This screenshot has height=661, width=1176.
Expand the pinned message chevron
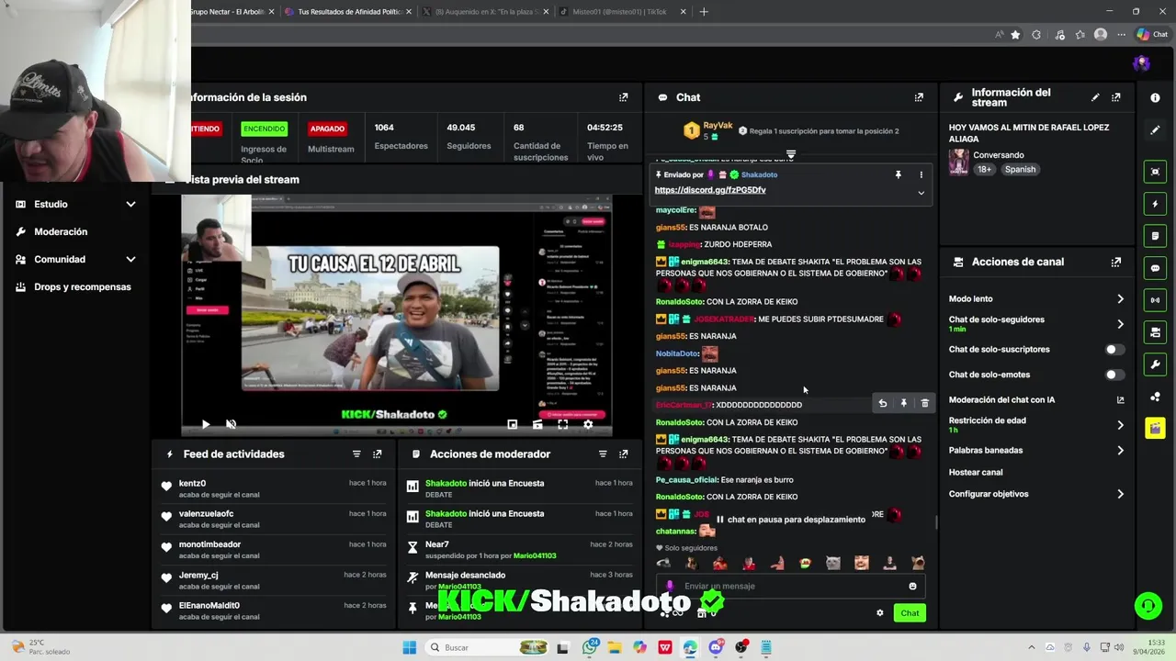click(x=922, y=193)
